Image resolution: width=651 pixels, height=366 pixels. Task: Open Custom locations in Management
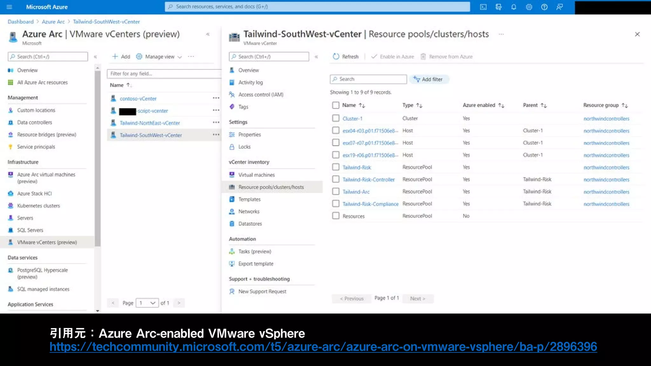coord(36,110)
